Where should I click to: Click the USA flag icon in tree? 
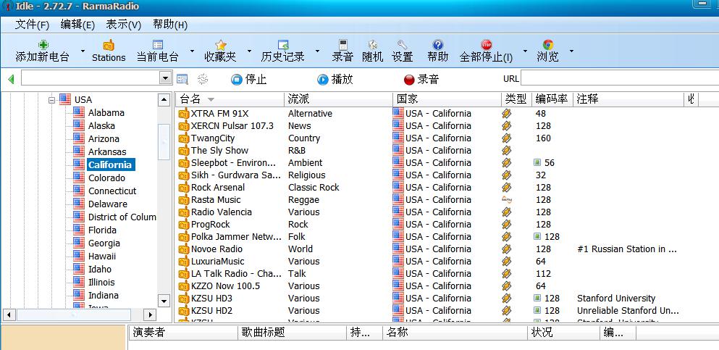(x=65, y=99)
